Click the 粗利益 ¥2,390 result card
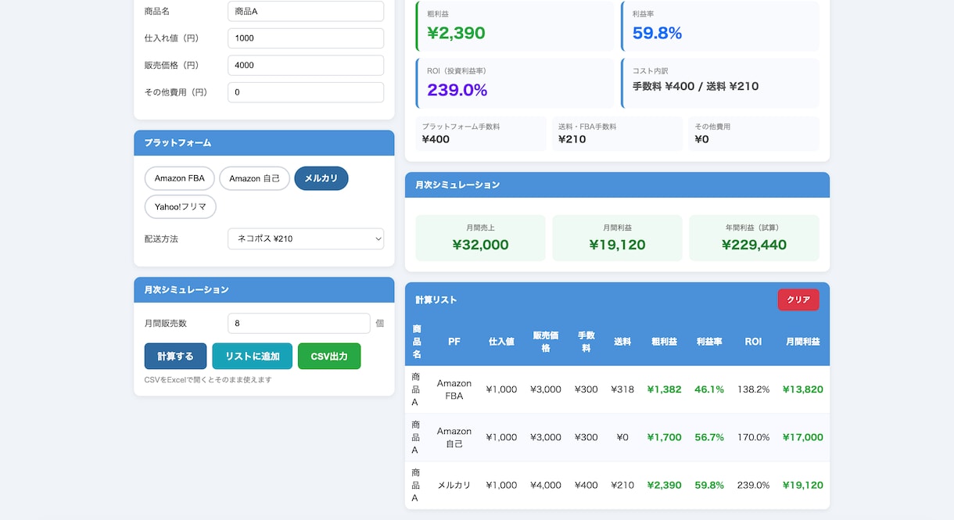 (515, 26)
